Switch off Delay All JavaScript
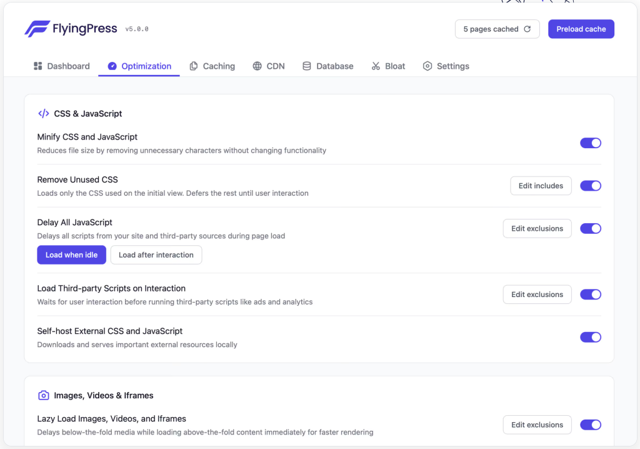This screenshot has height=449, width=640. tap(591, 228)
